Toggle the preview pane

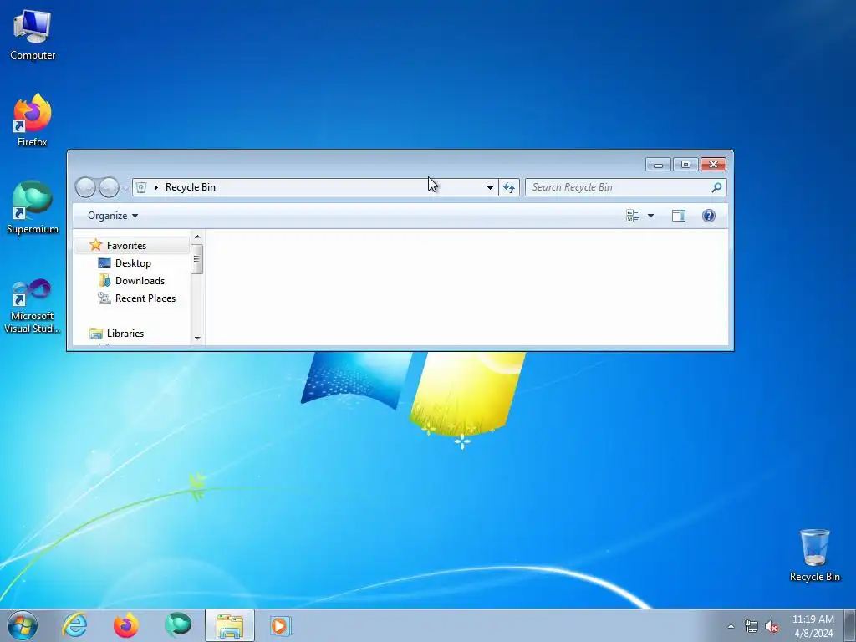(679, 216)
